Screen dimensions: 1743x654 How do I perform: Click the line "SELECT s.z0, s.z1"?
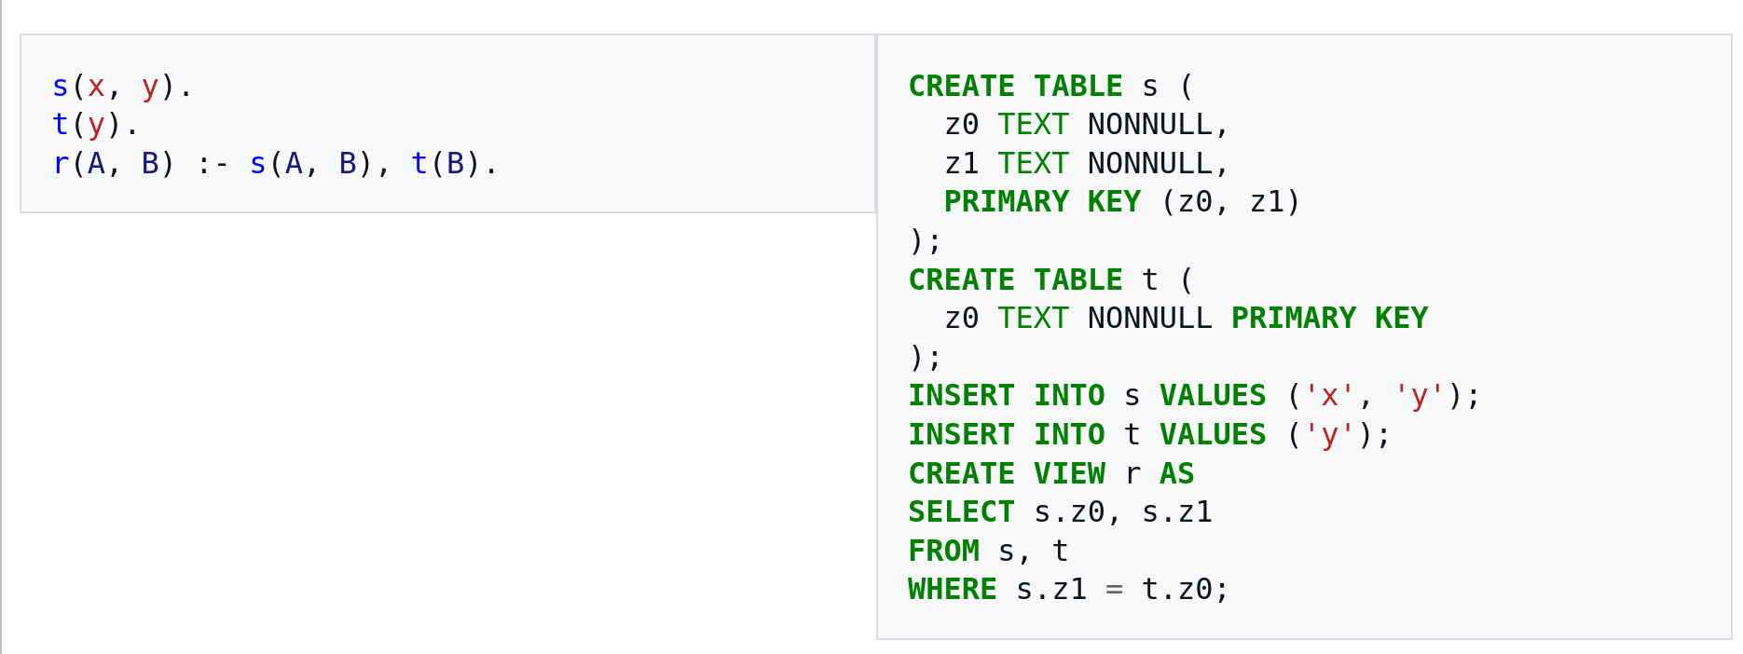point(1060,512)
